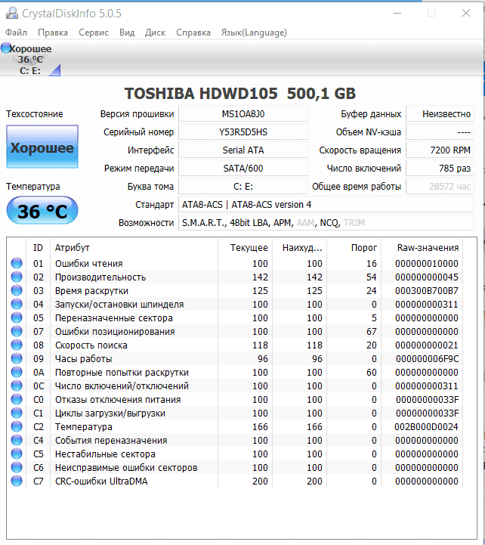Click drive letter field C: E:
The height and width of the screenshot is (545, 485).
coord(243,186)
